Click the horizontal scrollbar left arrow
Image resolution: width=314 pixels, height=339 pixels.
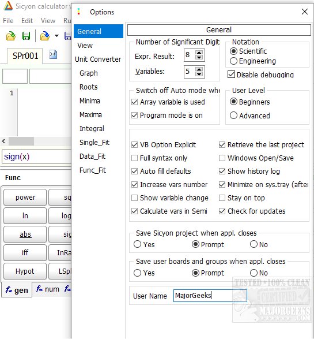3,141
